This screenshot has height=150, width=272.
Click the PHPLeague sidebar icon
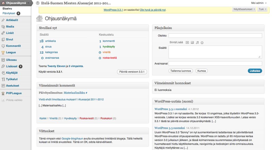tap(3, 93)
